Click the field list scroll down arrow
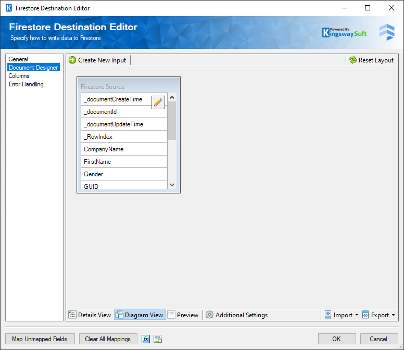 point(172,185)
